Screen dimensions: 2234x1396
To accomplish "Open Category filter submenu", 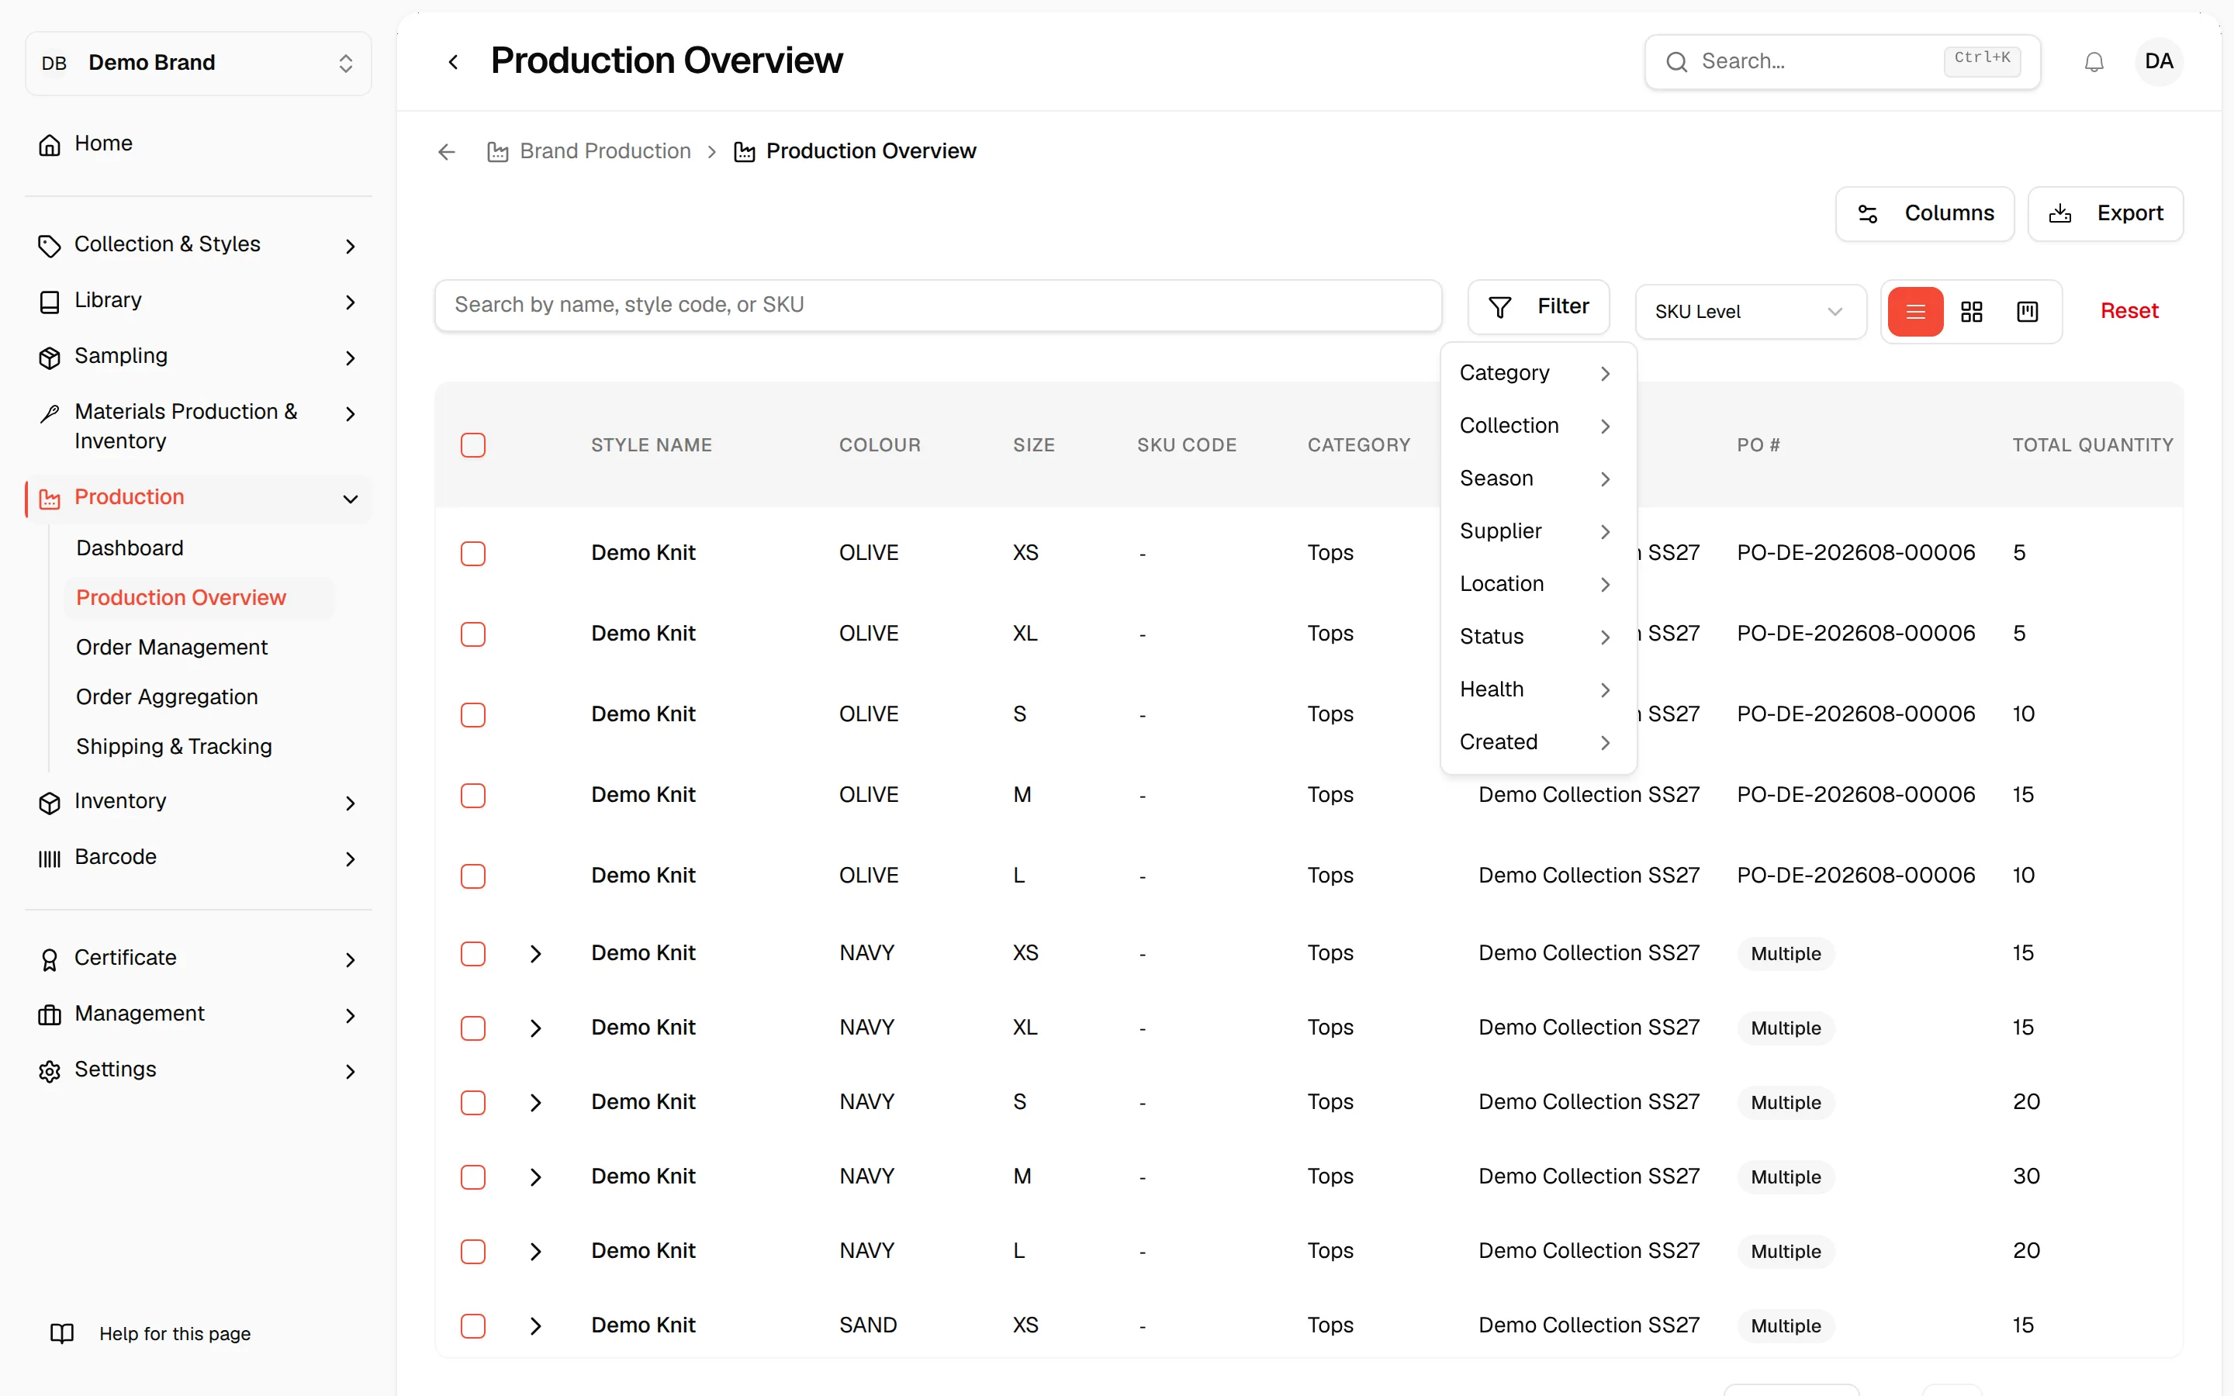I will coord(1537,373).
